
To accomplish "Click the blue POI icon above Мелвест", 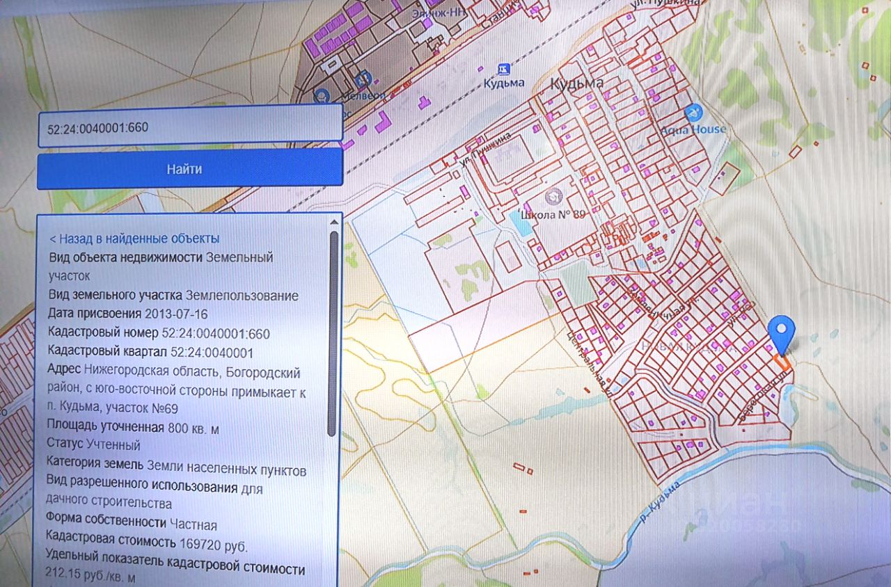I will (x=362, y=79).
